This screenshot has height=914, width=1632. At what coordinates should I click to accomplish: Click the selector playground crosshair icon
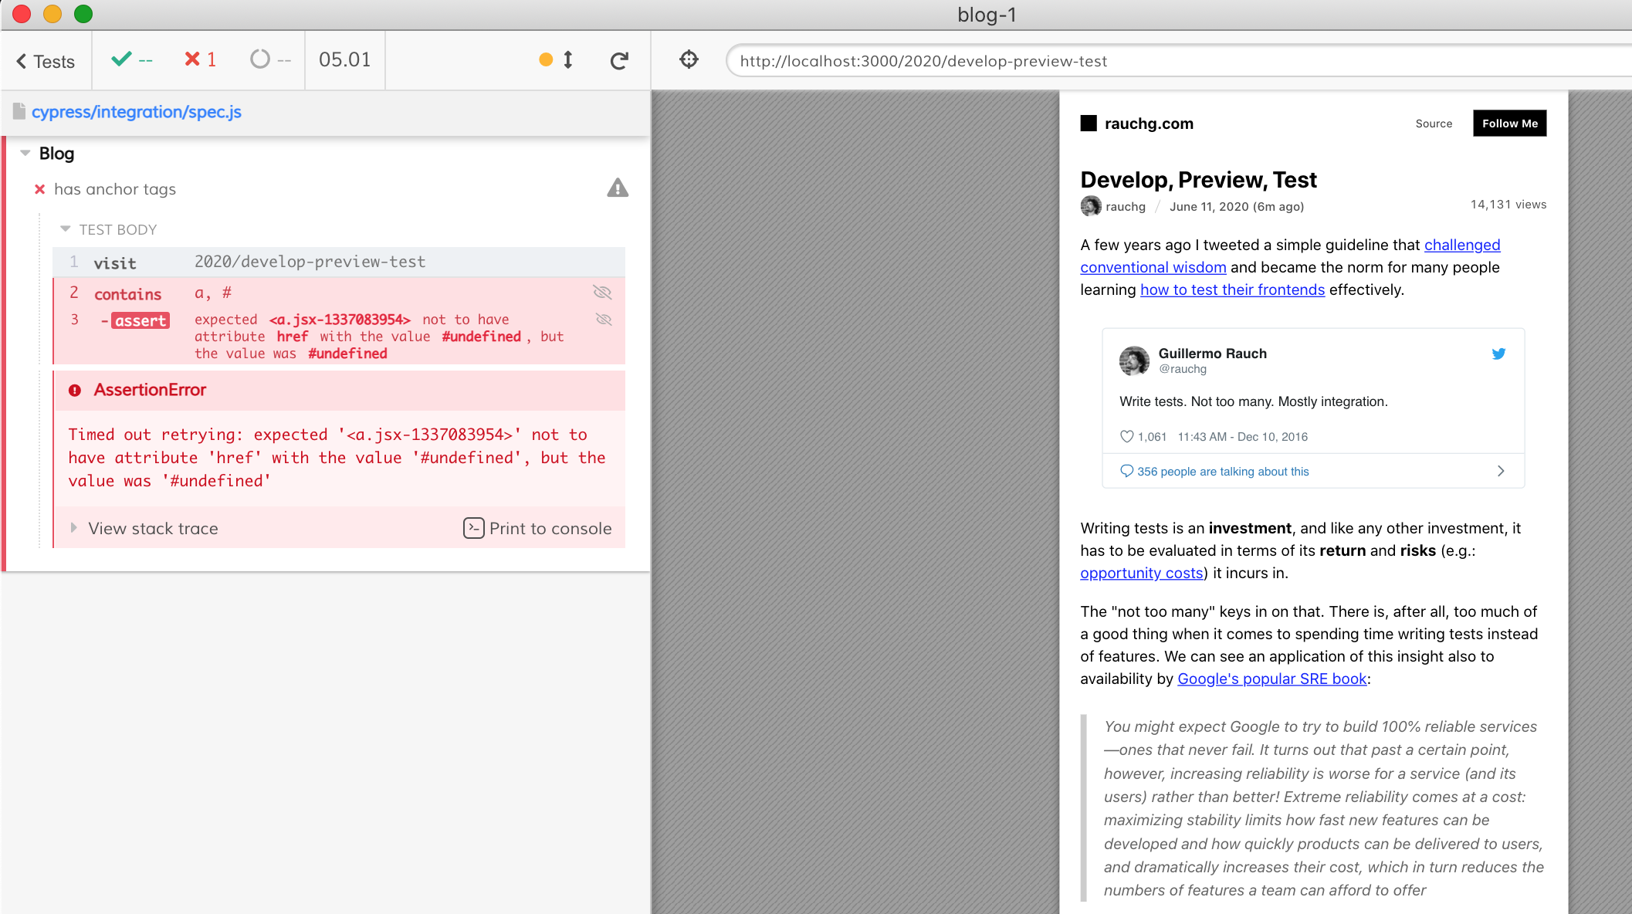689,59
